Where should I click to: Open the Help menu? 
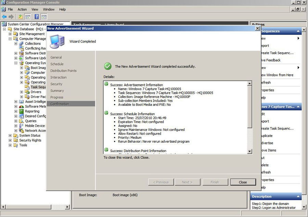[63, 10]
